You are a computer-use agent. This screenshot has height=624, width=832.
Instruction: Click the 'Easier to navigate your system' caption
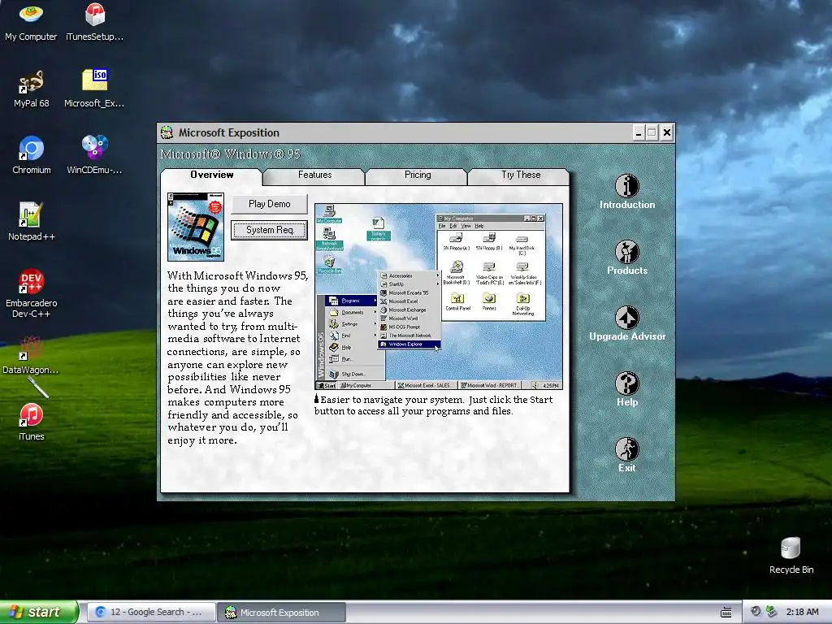click(434, 405)
